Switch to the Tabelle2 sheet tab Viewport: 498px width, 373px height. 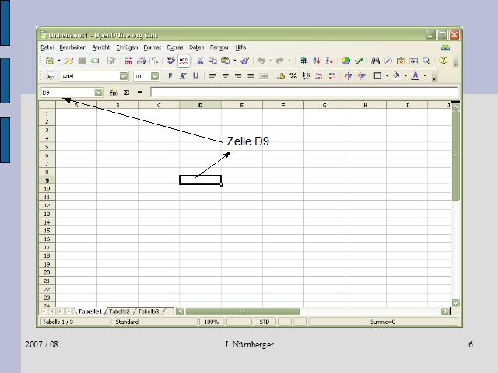(119, 312)
